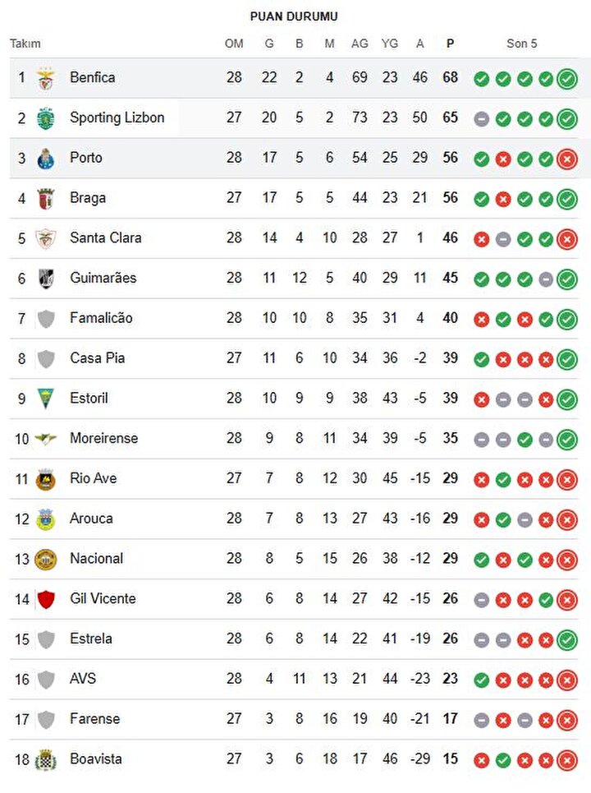Click the AG goals-for column header

[360, 44]
